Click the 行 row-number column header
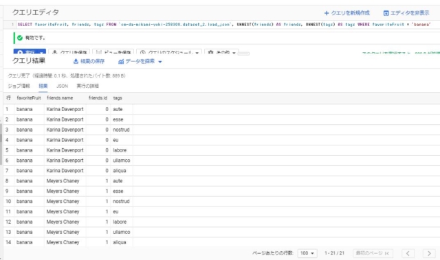 click(8, 98)
